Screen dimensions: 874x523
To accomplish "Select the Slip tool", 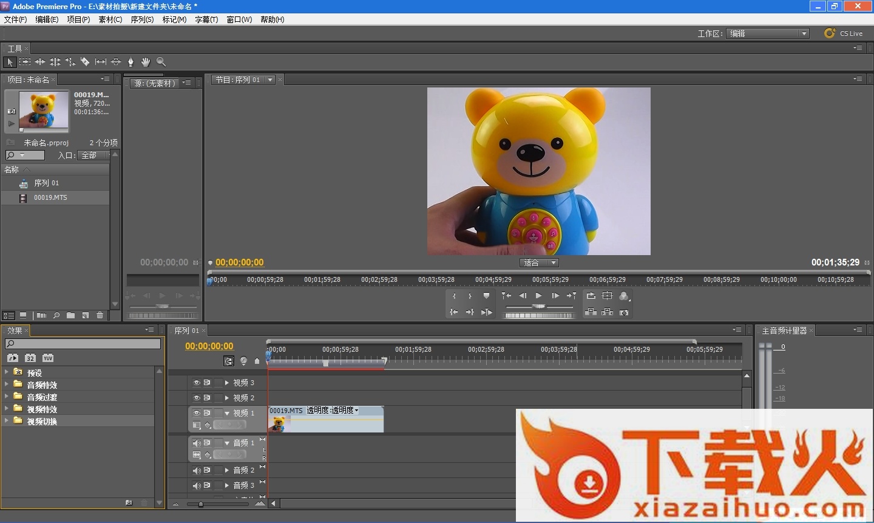I will [101, 62].
